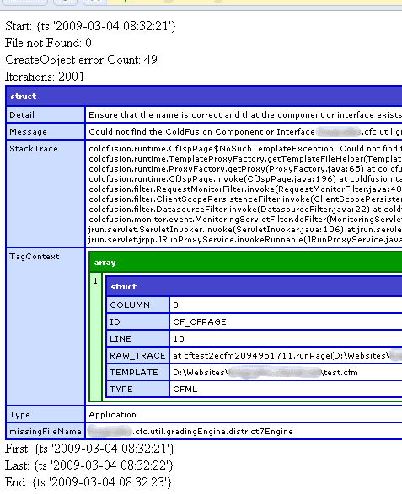Collapse the green array header

(x=245, y=262)
